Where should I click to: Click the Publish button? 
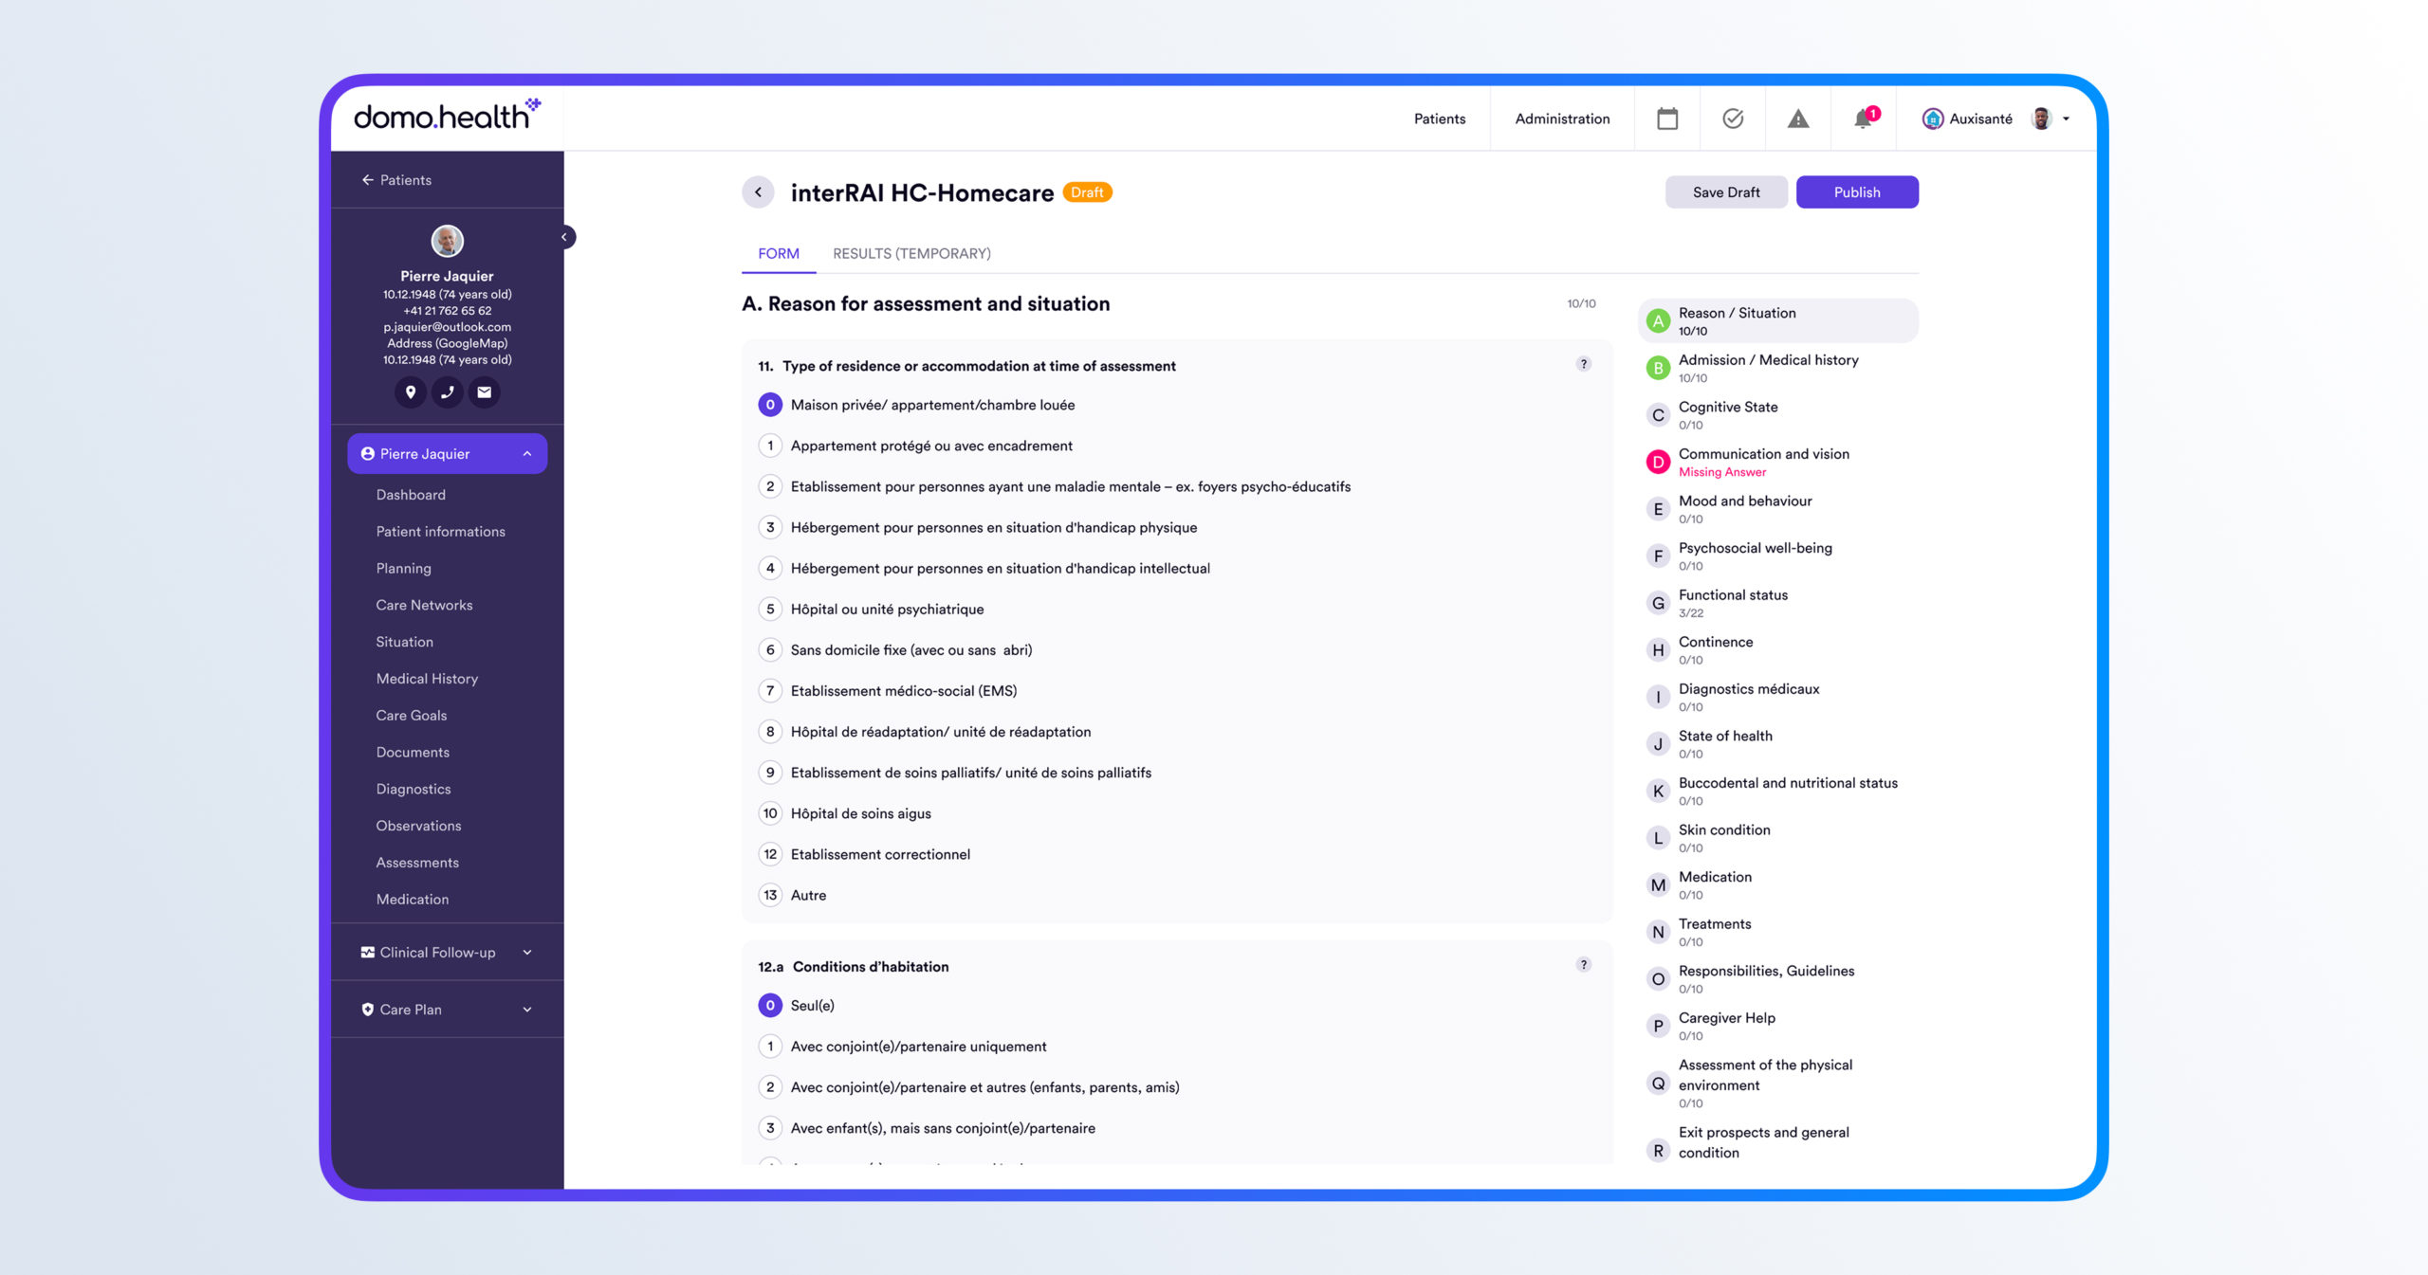pos(1856,192)
